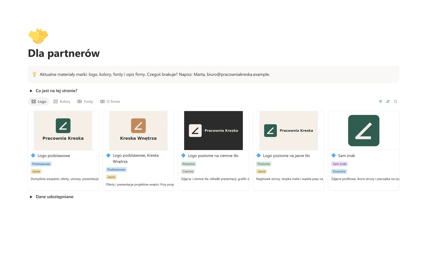Image resolution: width=427 pixels, height=267 pixels.
Task: Click the 'Dla partnerów' page title
Action: pos(64,53)
